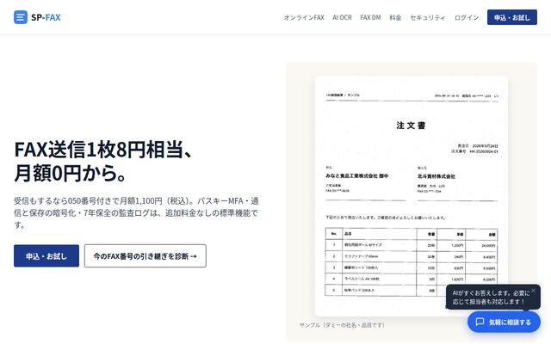Click the SP-FAX brand name
The image size is (551, 344).
point(46,17)
